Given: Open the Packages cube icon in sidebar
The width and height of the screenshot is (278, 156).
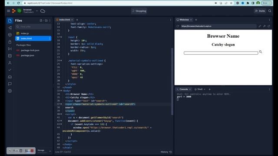Looking at the screenshot, I should tap(10, 35).
